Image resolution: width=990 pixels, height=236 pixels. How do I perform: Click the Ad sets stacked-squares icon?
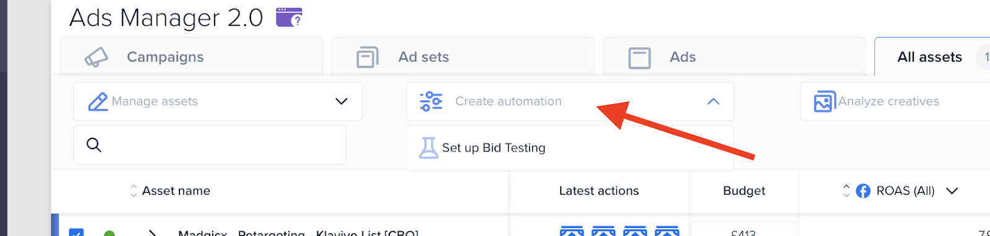(x=368, y=57)
